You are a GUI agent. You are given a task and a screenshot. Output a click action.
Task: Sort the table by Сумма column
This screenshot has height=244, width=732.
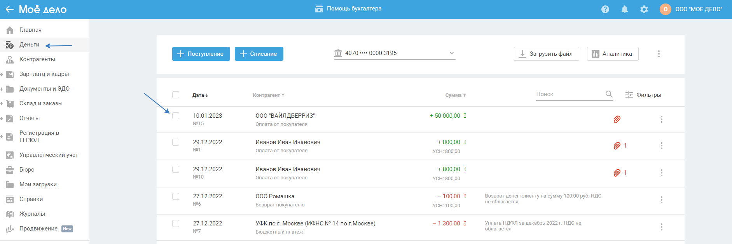click(x=455, y=95)
